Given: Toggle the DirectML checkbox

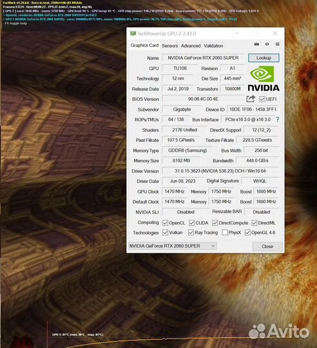Looking at the screenshot, I should point(255,222).
